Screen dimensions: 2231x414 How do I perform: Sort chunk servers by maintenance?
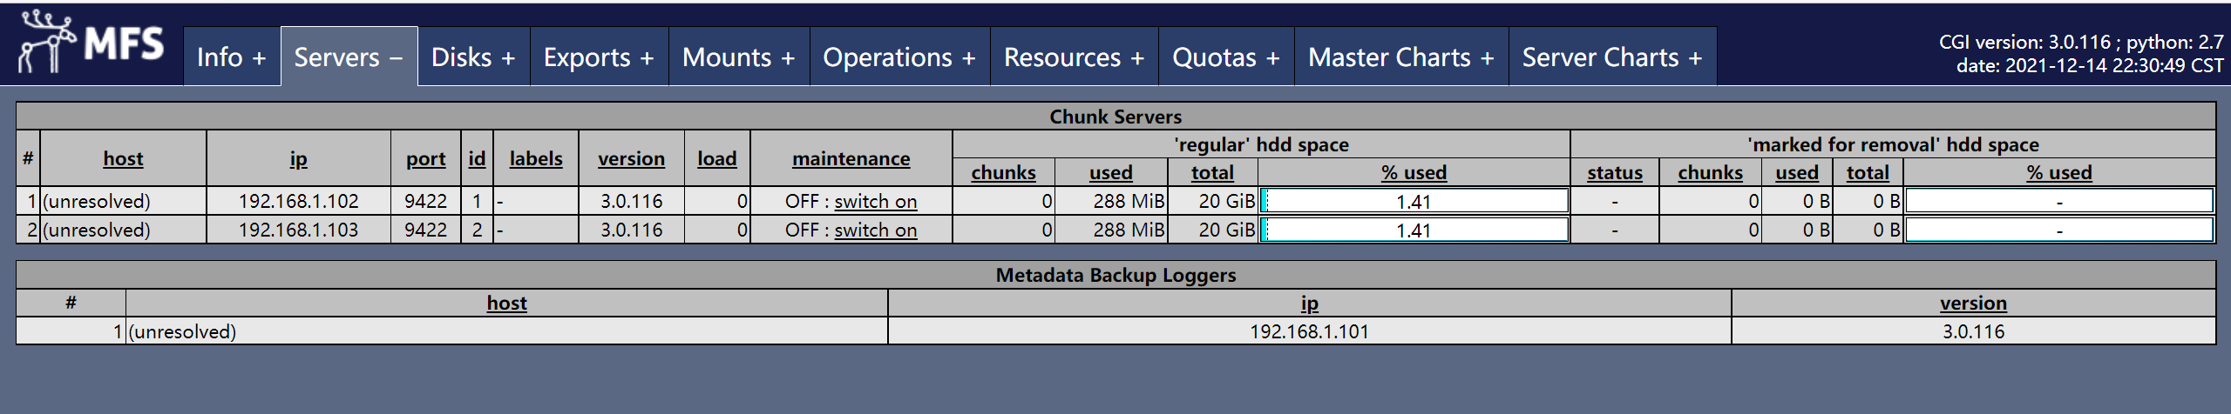pos(851,158)
